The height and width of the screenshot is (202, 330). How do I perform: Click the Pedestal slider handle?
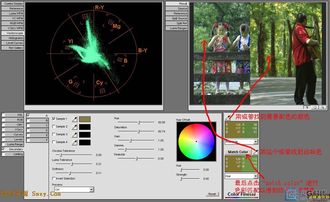click(136, 158)
